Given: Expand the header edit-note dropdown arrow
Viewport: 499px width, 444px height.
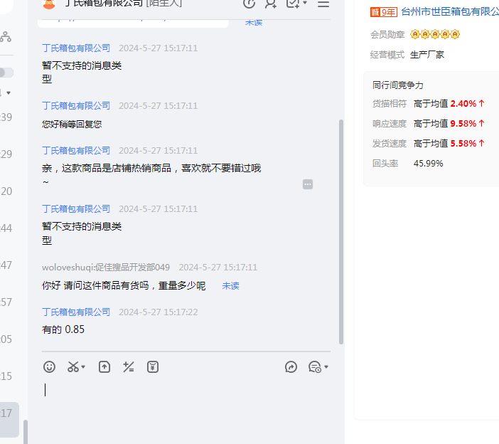Looking at the screenshot, I should 305,4.
